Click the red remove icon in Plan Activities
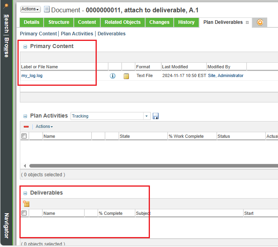The height and width of the screenshot is (247, 278). (x=26, y=127)
